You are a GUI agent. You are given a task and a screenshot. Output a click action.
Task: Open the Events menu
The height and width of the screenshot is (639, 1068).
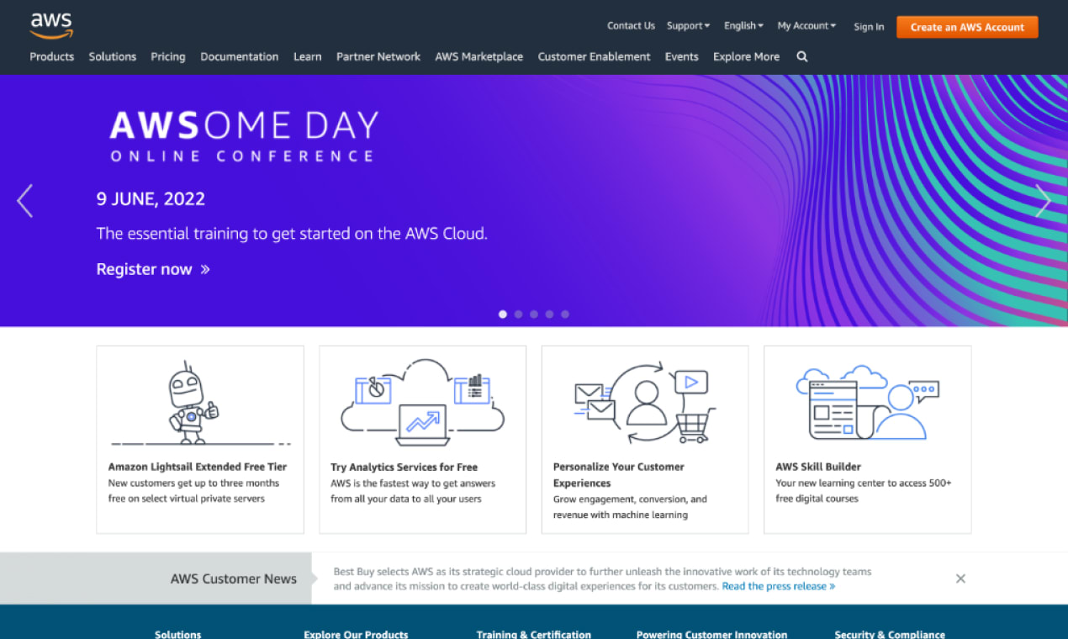tap(682, 56)
